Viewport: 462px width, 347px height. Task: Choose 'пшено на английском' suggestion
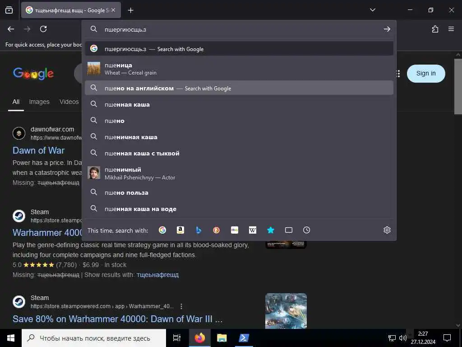(x=239, y=88)
